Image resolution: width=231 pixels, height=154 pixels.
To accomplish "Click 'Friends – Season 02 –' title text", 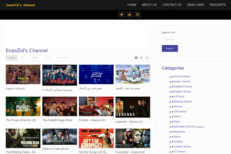I will point(93,120).
